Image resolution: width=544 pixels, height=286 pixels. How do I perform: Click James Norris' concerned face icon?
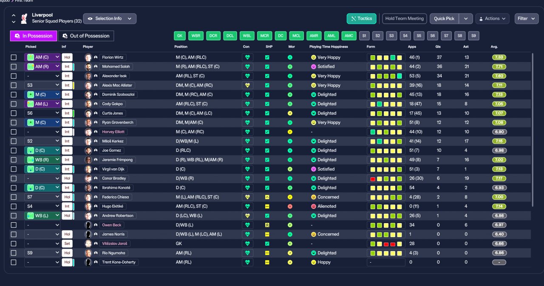pos(314,235)
